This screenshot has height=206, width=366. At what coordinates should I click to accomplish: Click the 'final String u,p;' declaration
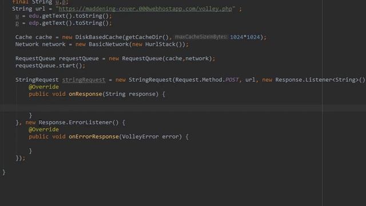pyautogui.click(x=40, y=2)
